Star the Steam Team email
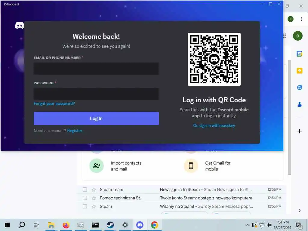This screenshot has width=308, height=231. pyautogui.click(x=94, y=189)
